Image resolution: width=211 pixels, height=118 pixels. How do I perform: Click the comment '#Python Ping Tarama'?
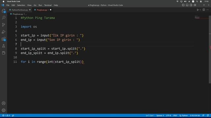pos(38,18)
